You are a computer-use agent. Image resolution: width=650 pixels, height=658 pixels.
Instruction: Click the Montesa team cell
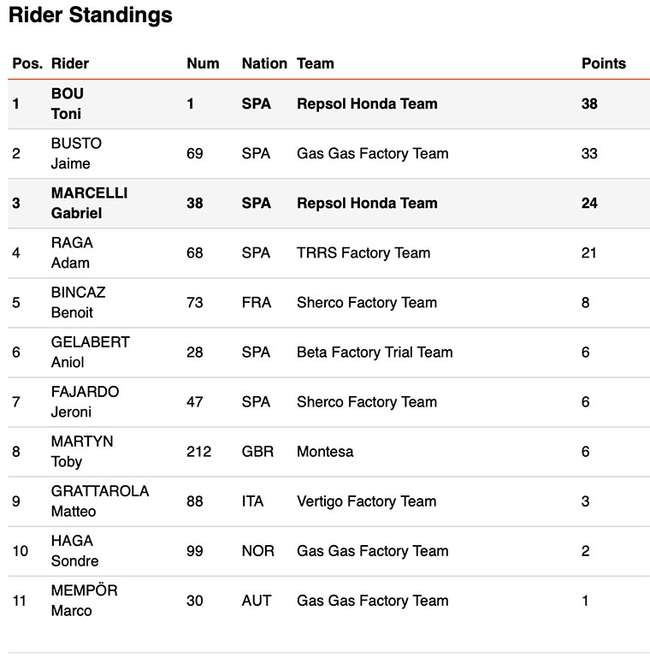tap(325, 451)
